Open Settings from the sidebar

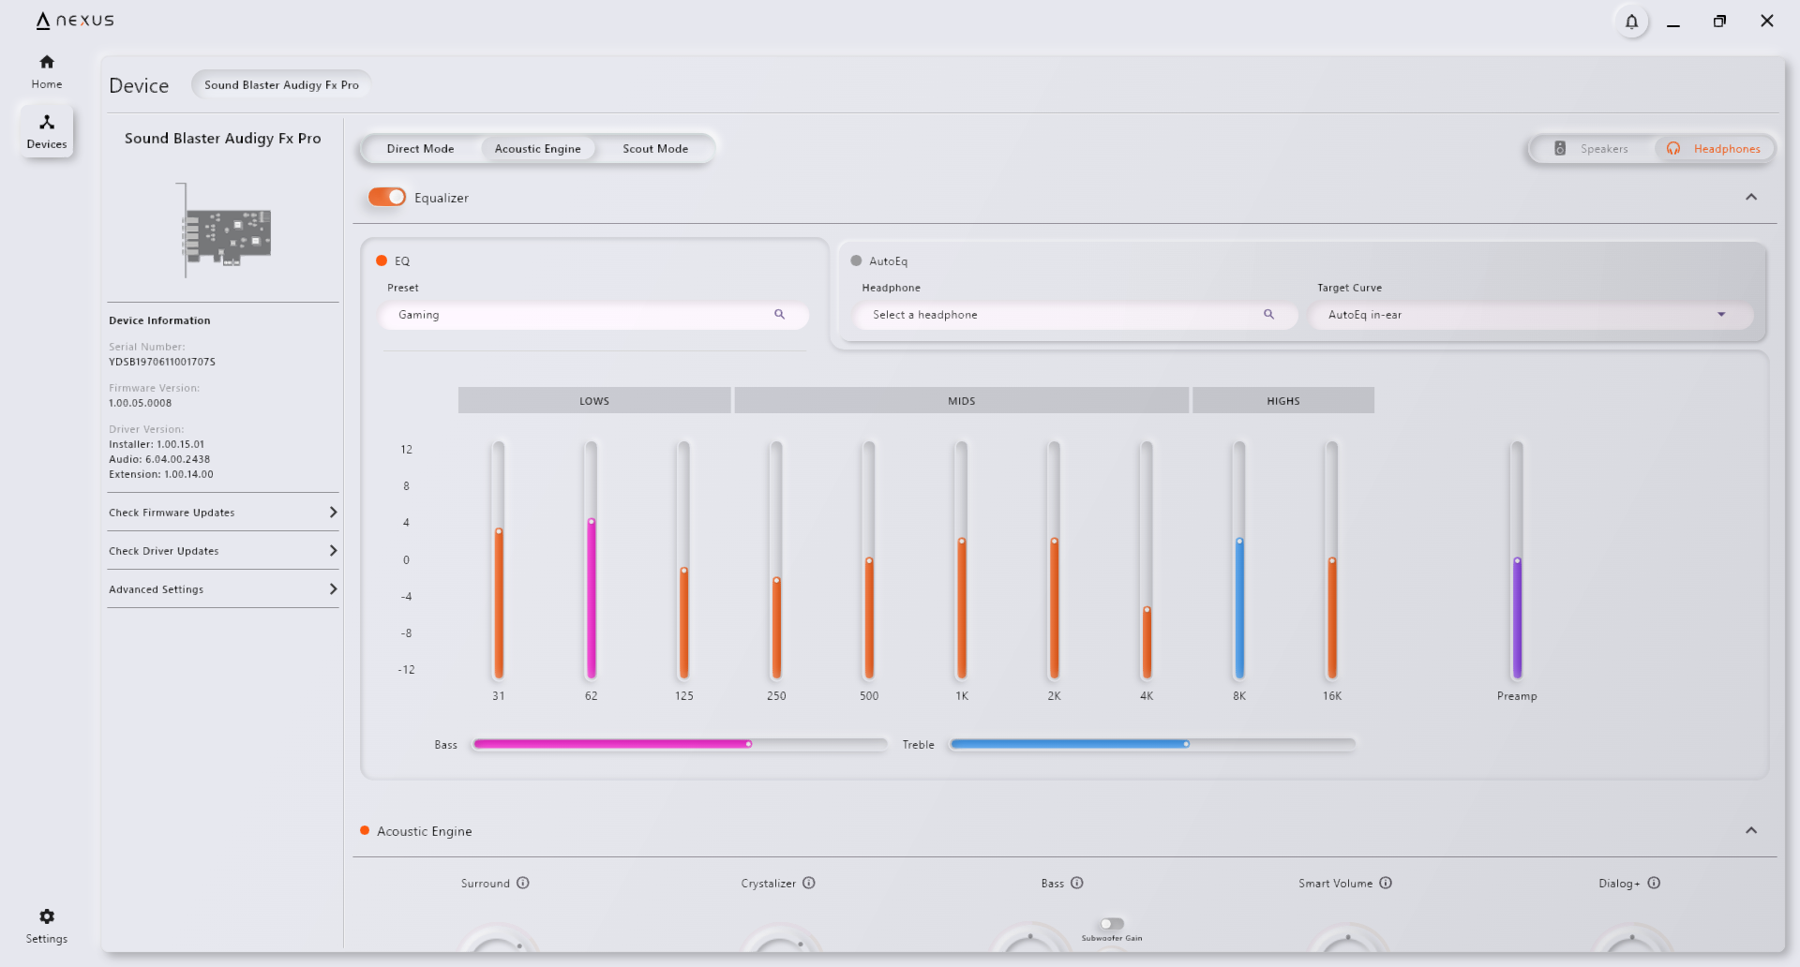click(x=47, y=925)
